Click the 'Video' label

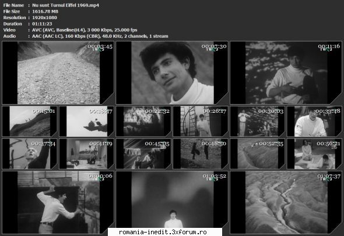(x=9, y=30)
